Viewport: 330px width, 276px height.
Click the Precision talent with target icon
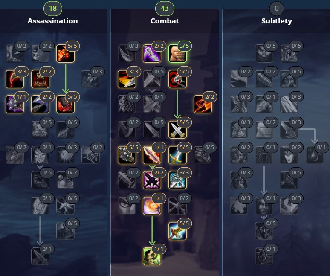[x=177, y=79]
